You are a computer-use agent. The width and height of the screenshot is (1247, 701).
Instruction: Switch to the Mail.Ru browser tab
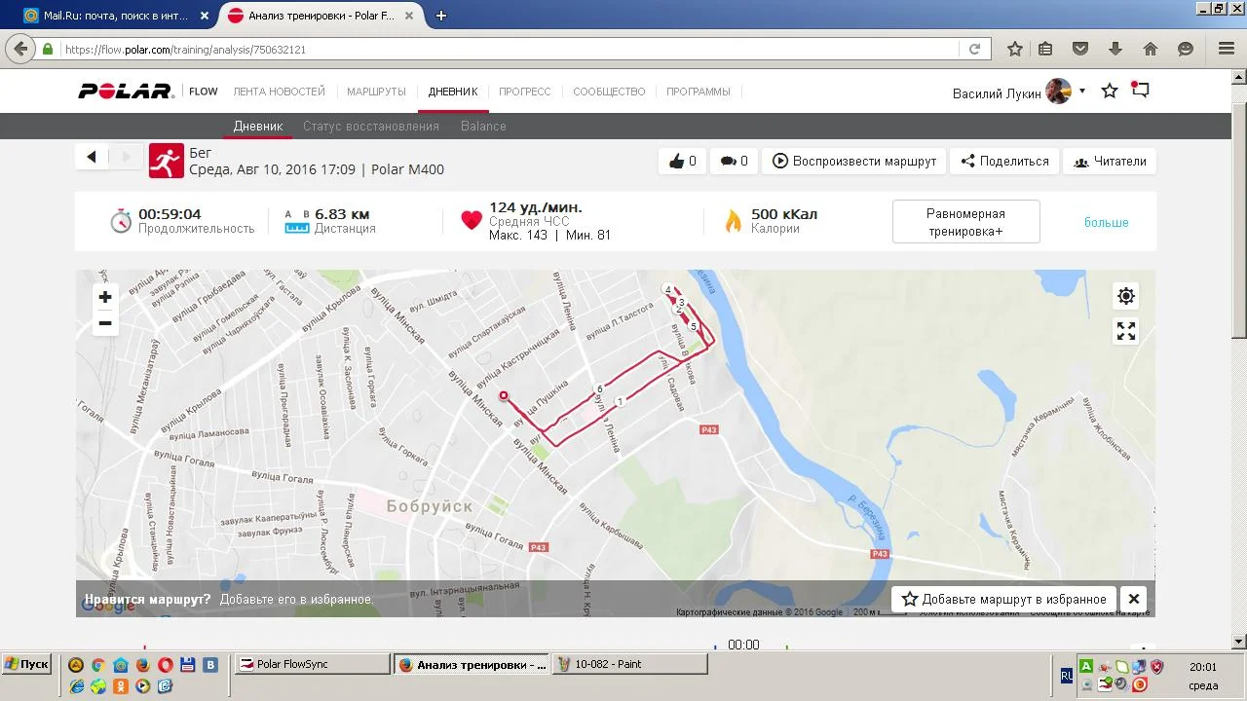pyautogui.click(x=116, y=16)
